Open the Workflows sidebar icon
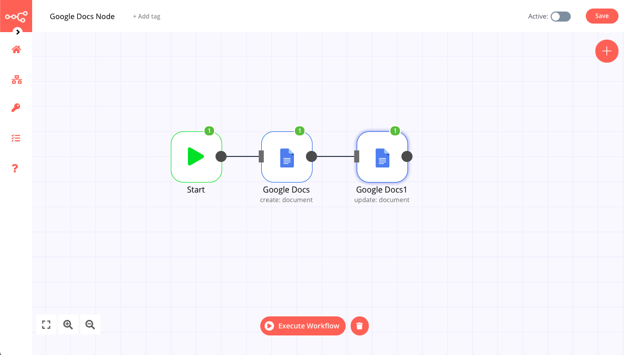Screen dimensions: 624x355 [x=16, y=79]
